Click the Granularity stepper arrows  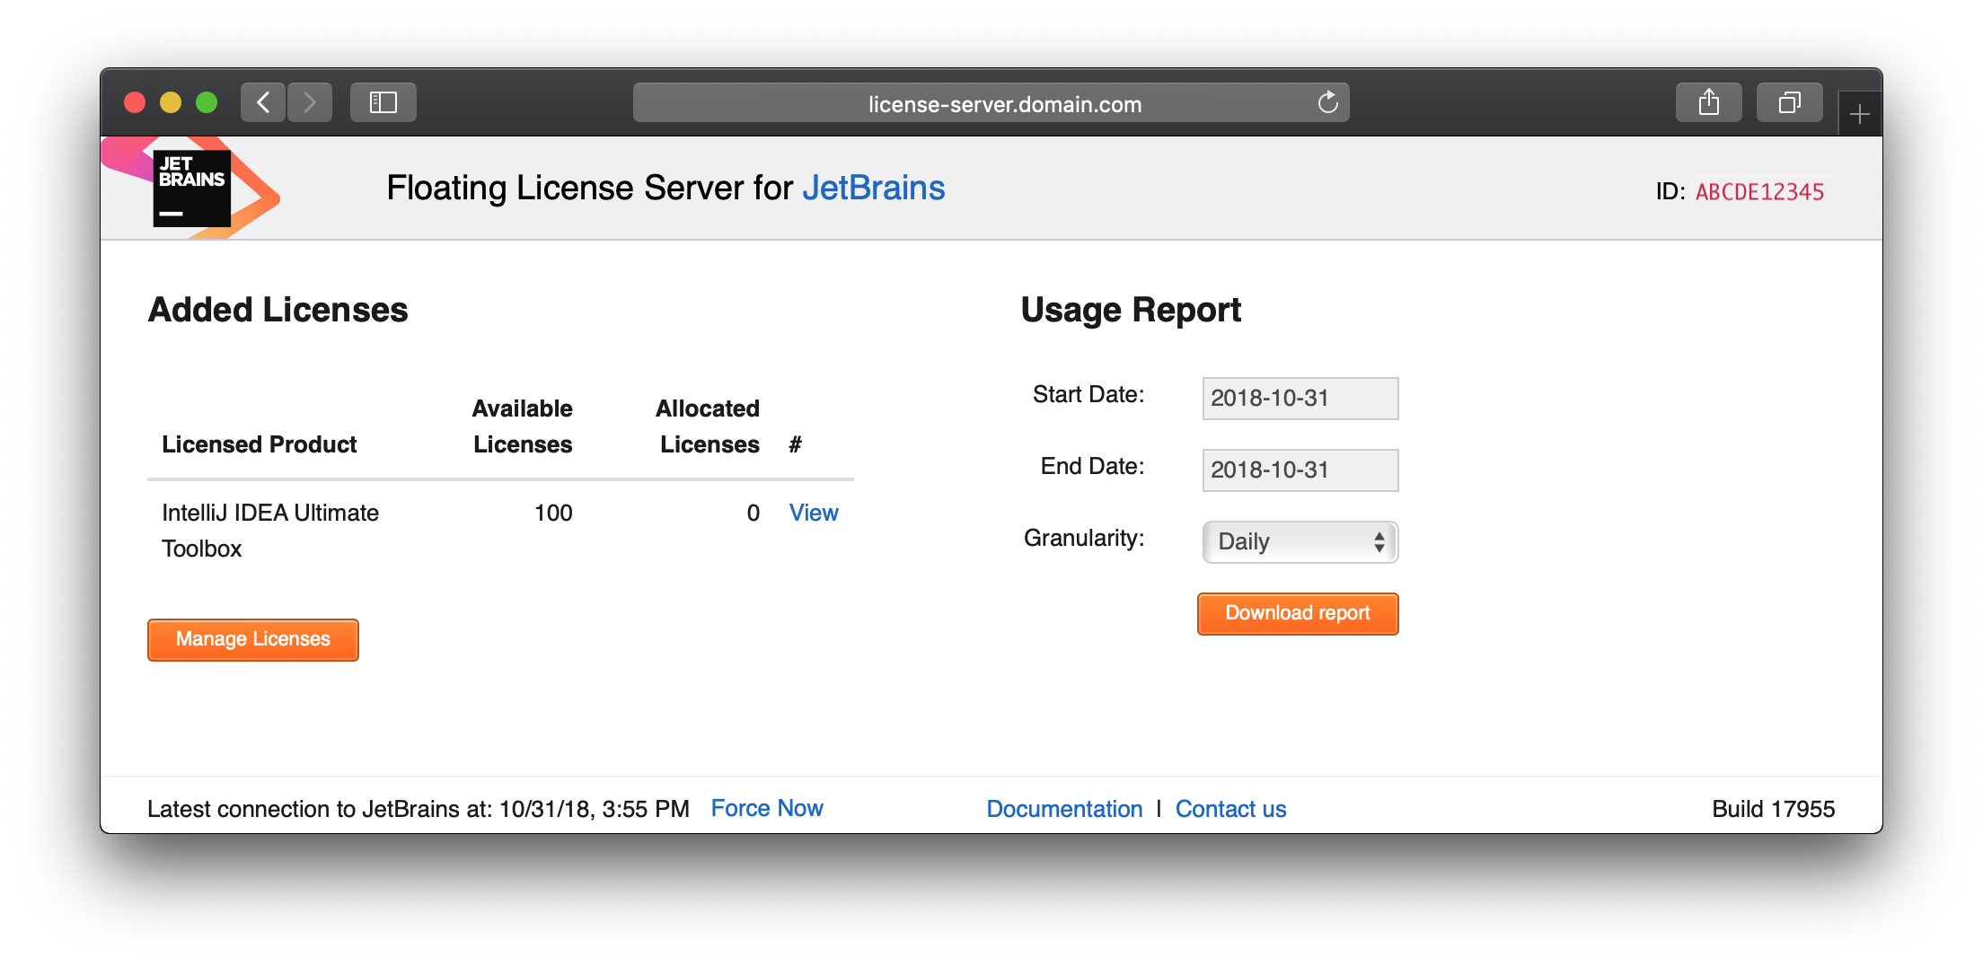pos(1379,541)
